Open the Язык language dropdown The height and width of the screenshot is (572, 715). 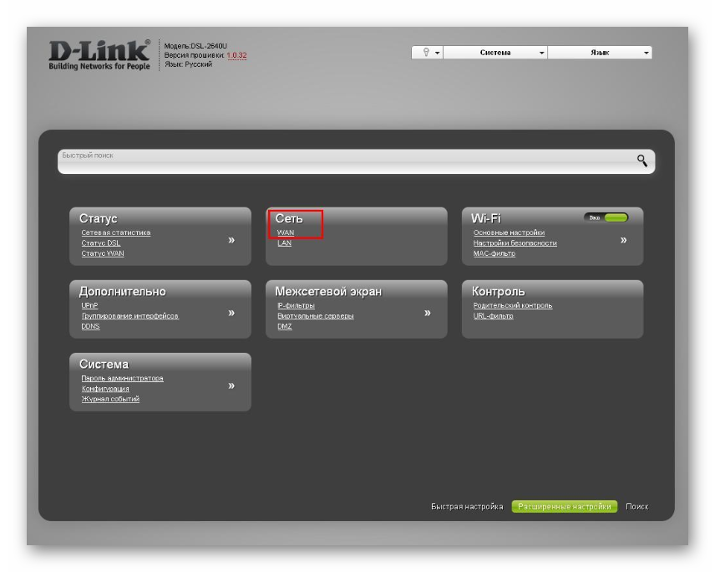tap(600, 53)
